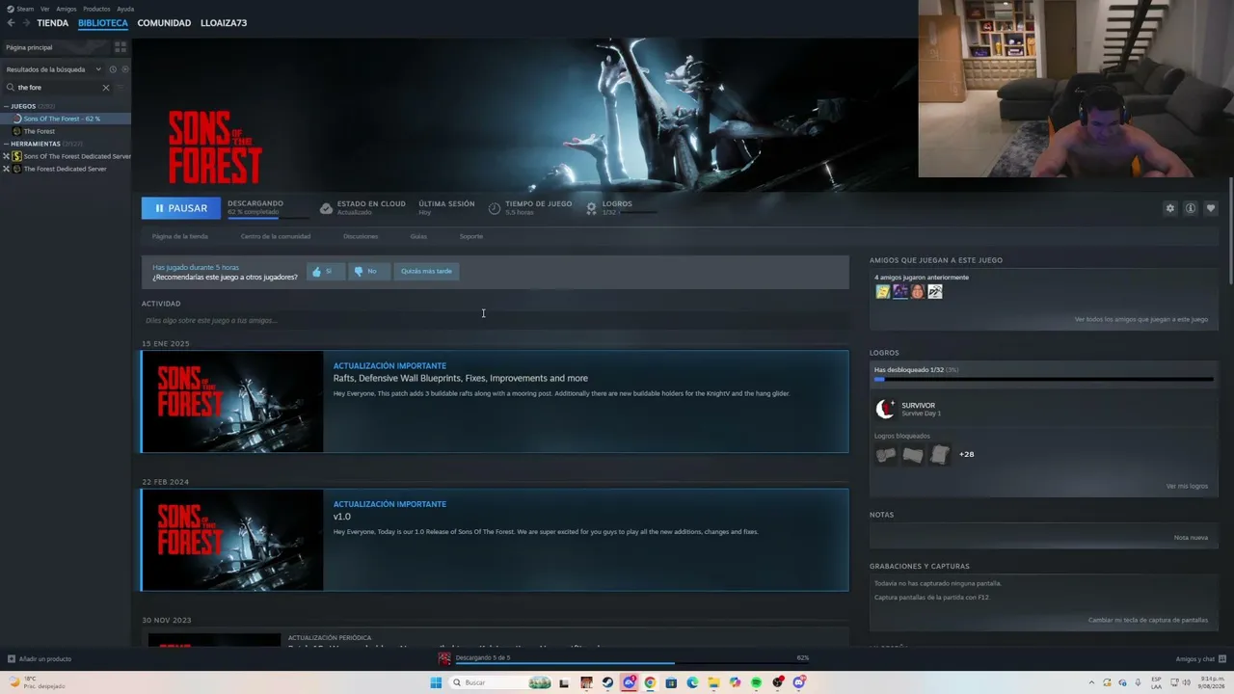Screen dimensions: 1234x694
Task: Sort library by recent activity clock icon
Action: coord(113,69)
